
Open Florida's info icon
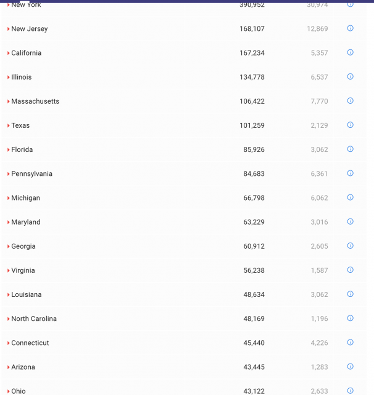click(350, 149)
